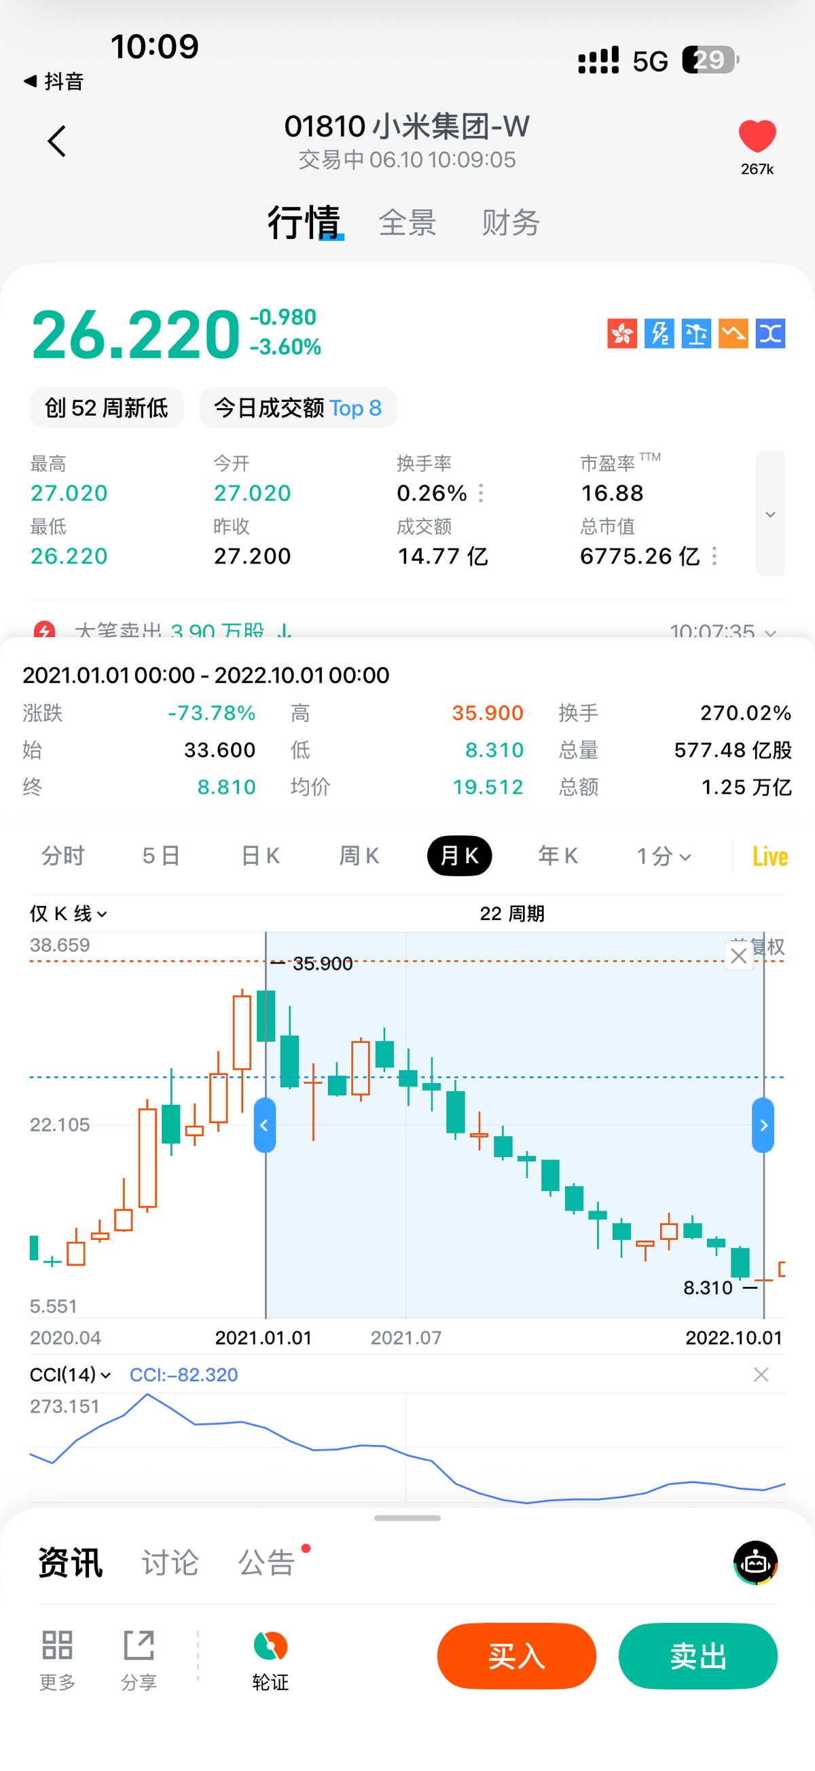Open the 更多 grid menu
Screen dimensions: 815x1771
tap(57, 1659)
